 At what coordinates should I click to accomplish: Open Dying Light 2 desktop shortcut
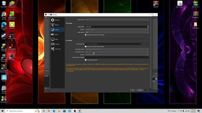[12, 46]
